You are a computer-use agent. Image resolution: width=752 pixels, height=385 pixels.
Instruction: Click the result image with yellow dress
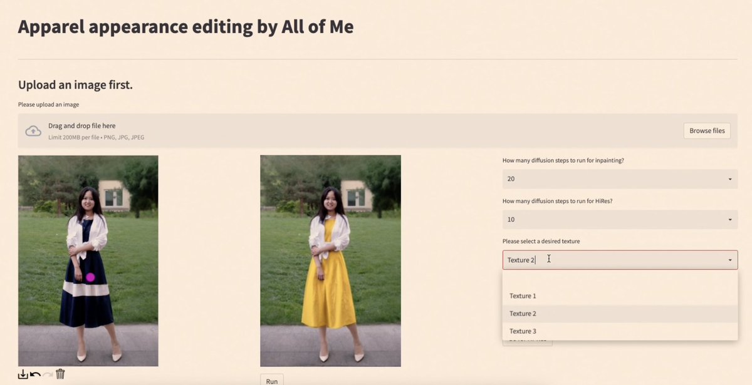(x=330, y=260)
